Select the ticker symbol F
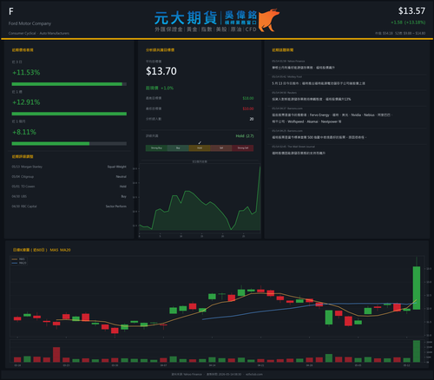The height and width of the screenshot is (380, 434). [11, 11]
